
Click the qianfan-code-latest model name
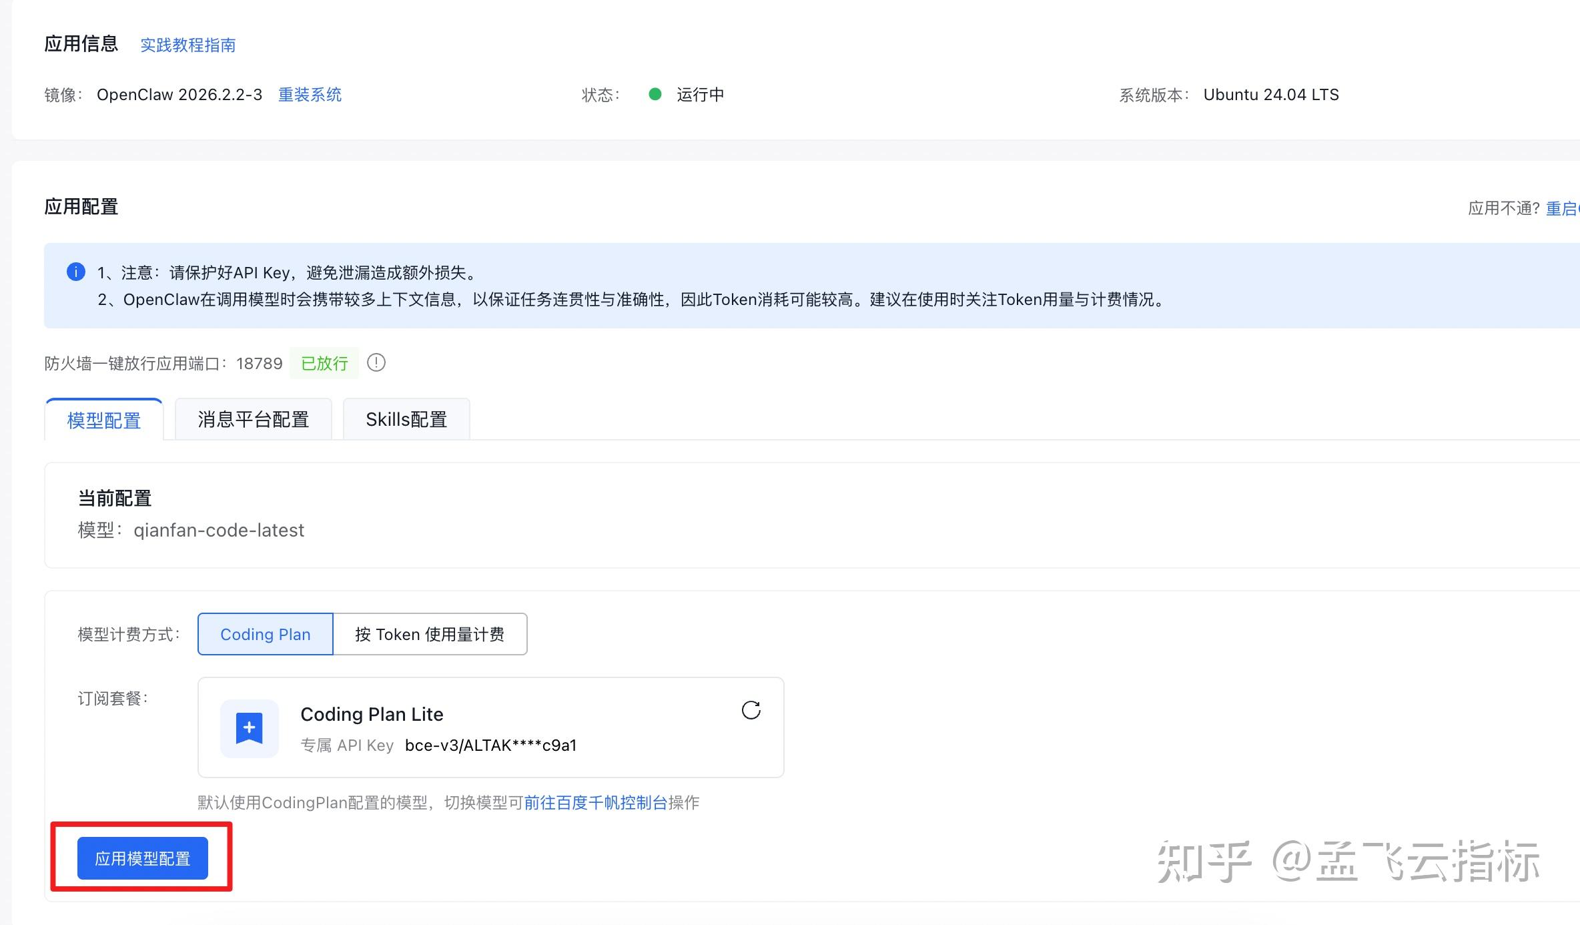click(219, 530)
